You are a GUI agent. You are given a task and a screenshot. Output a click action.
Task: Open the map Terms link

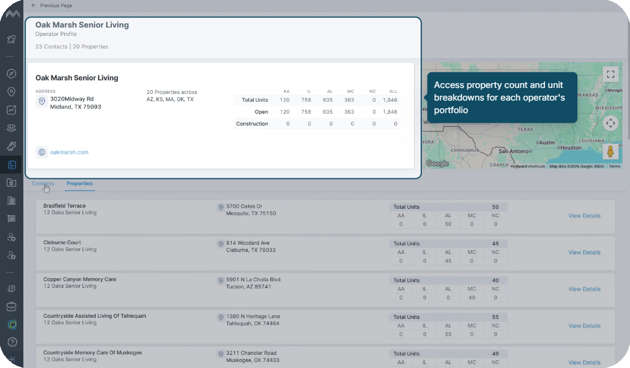click(614, 166)
